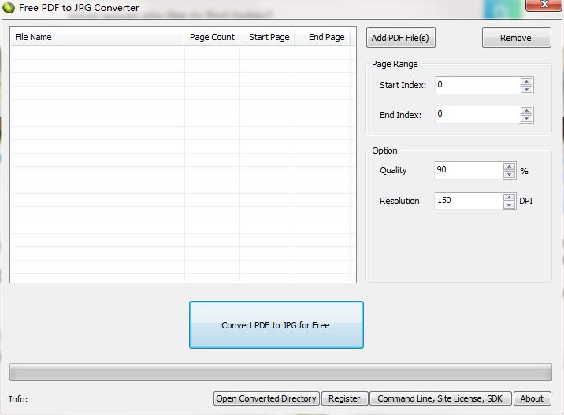The image size is (564, 415).
Task: Increase the End Index with up arrow
Action: point(526,111)
